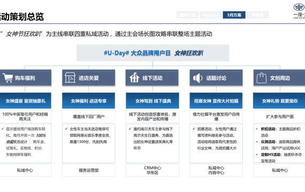Screen dimensions: 305x192
Task: Open the last tab after 3月方案
Action: [x=257, y=15]
